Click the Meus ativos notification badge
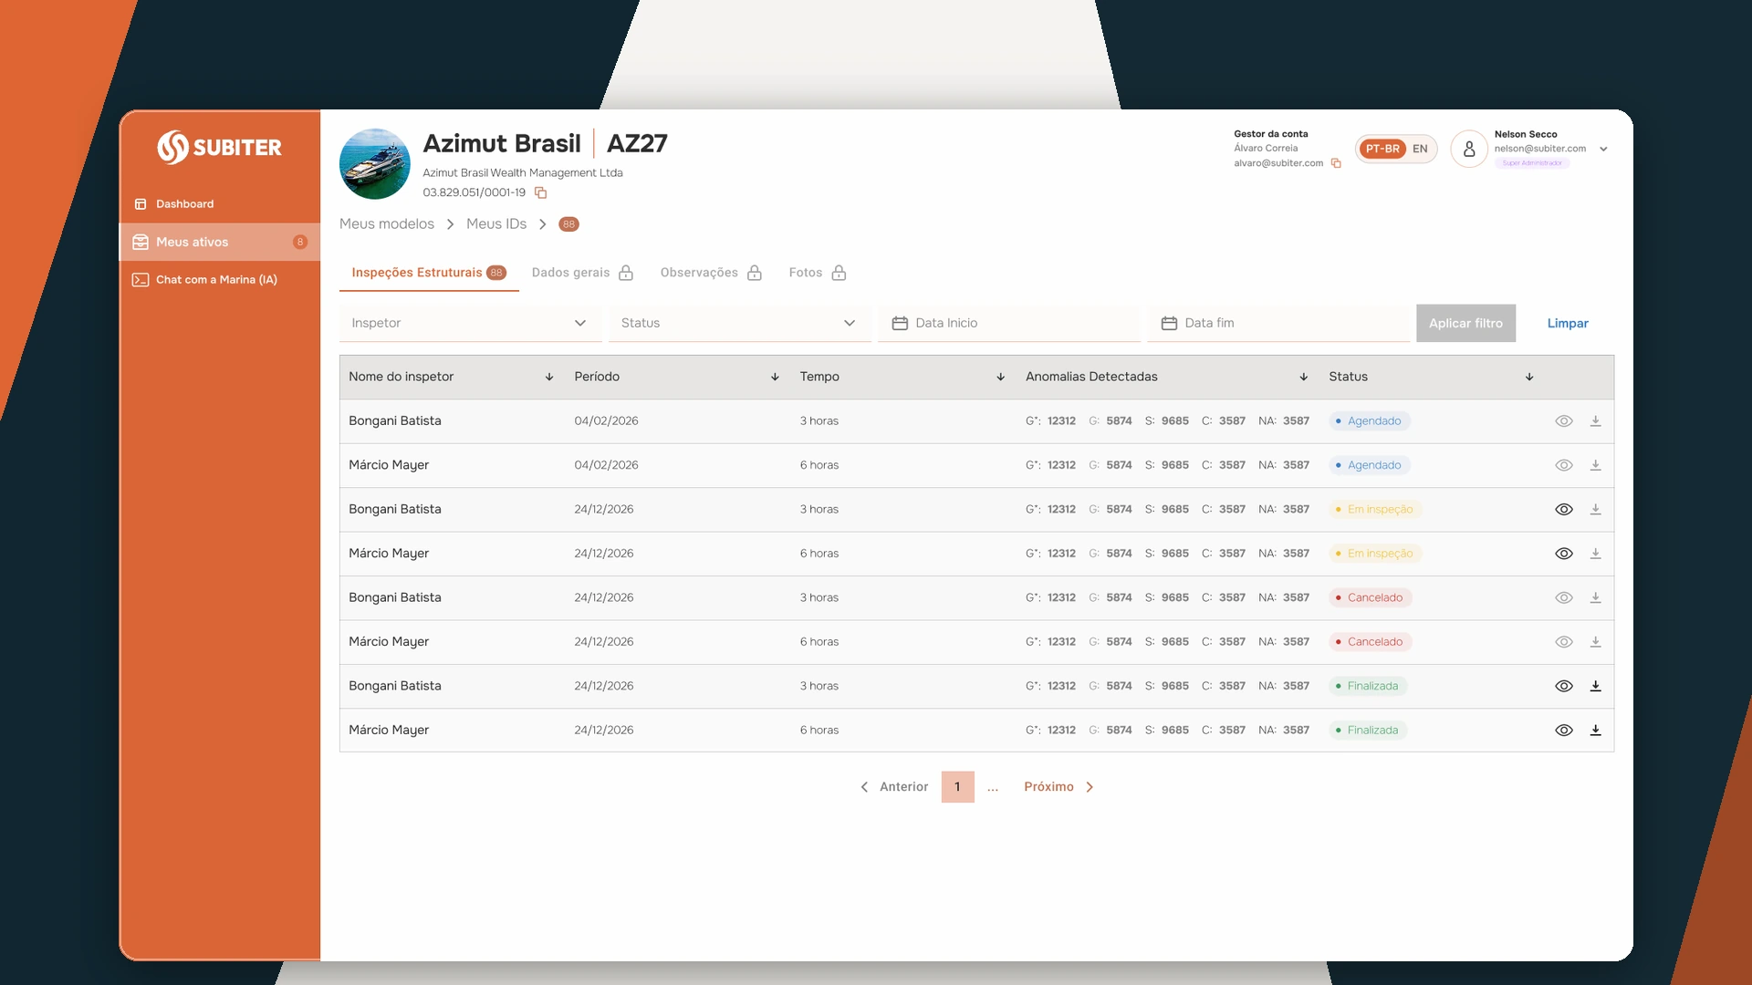 pos(300,242)
